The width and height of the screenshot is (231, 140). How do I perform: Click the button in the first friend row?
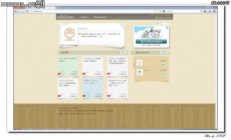(x=164, y=65)
